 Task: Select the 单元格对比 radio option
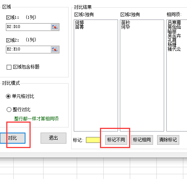[x=8, y=96]
